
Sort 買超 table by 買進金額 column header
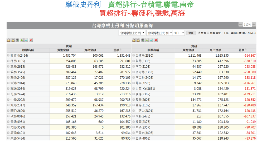63,50
